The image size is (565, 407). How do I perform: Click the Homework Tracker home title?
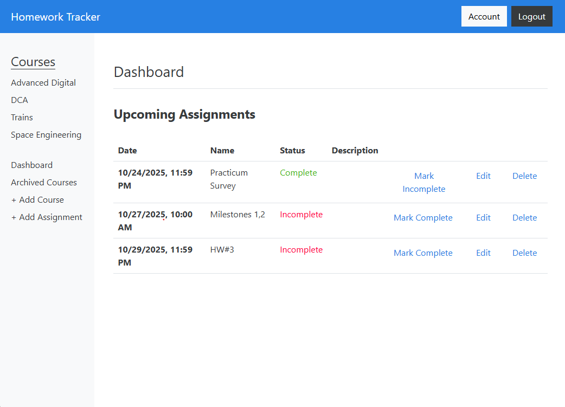(x=55, y=16)
